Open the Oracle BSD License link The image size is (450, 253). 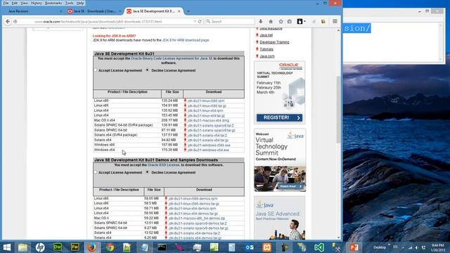tap(164, 165)
